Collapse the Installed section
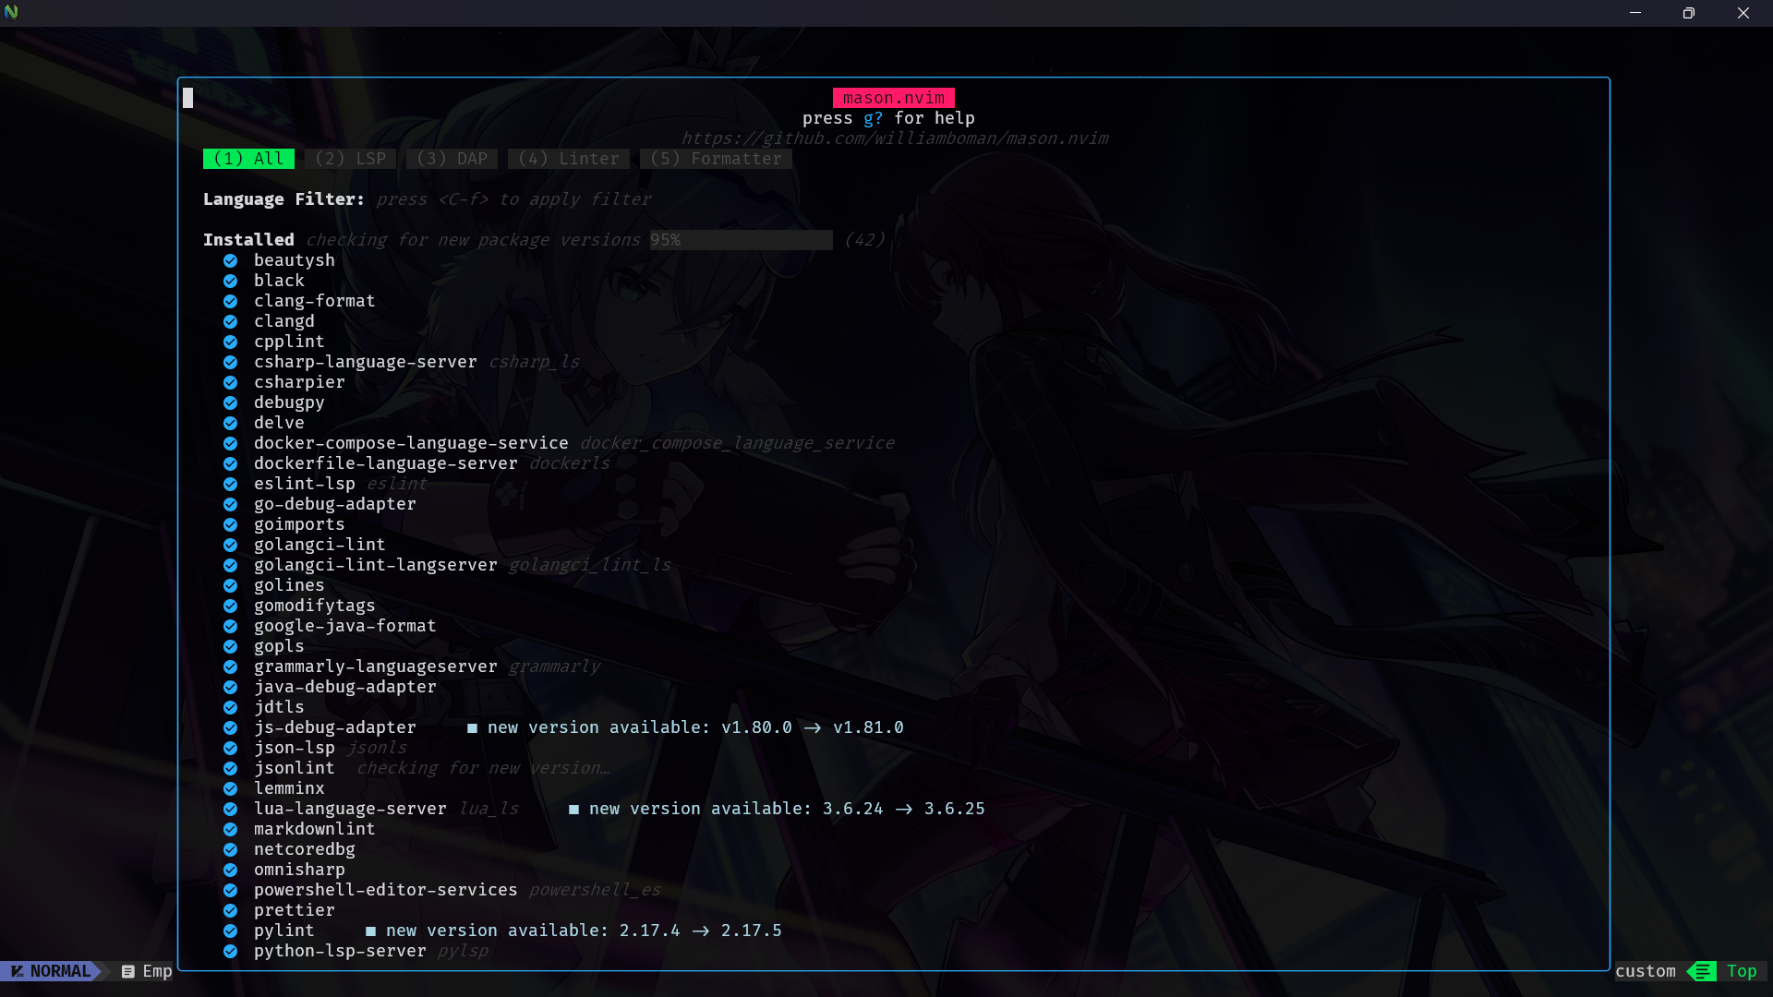This screenshot has width=1773, height=997. (x=247, y=239)
